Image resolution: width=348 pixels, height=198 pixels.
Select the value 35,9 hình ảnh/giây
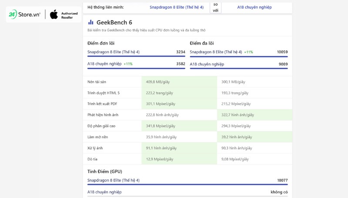pos(161,137)
